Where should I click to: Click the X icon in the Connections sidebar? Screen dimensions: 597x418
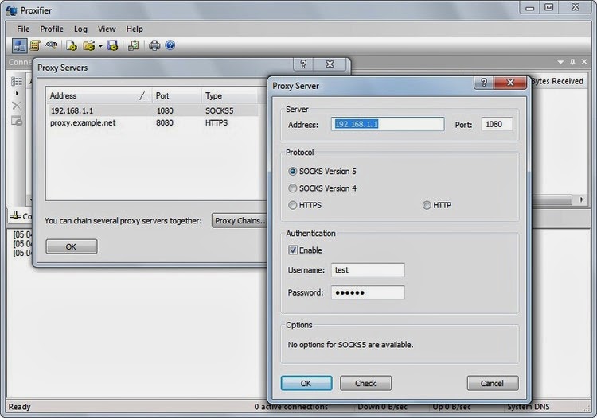17,106
